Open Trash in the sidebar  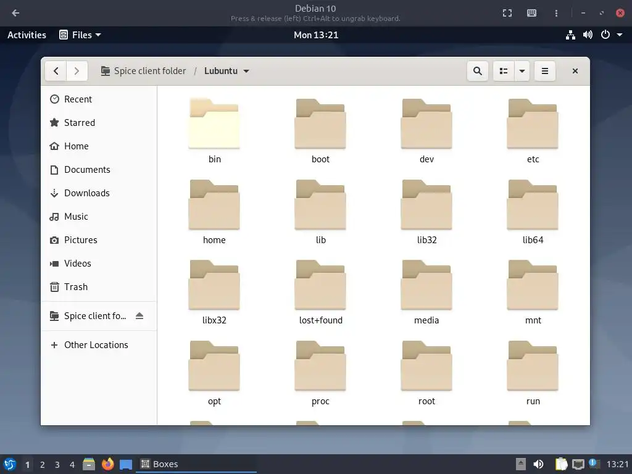click(99, 286)
